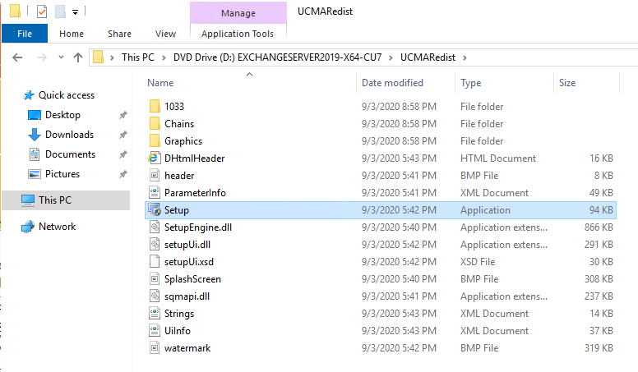Open the File tab
Image resolution: width=638 pixels, height=372 pixels.
[x=25, y=34]
